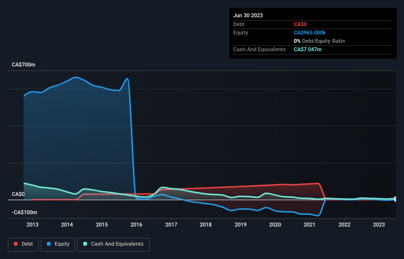The width and height of the screenshot is (404, 259).
Task: Click the Debt value CA$0 in tooltip
Action: (x=300, y=24)
